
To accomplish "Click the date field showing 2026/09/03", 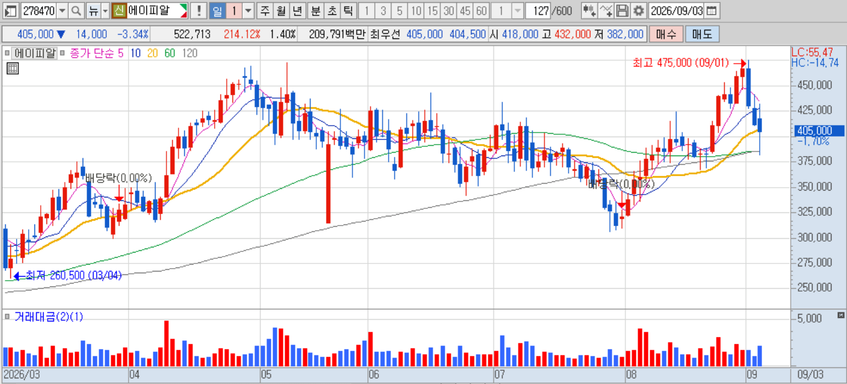I will tap(677, 10).
